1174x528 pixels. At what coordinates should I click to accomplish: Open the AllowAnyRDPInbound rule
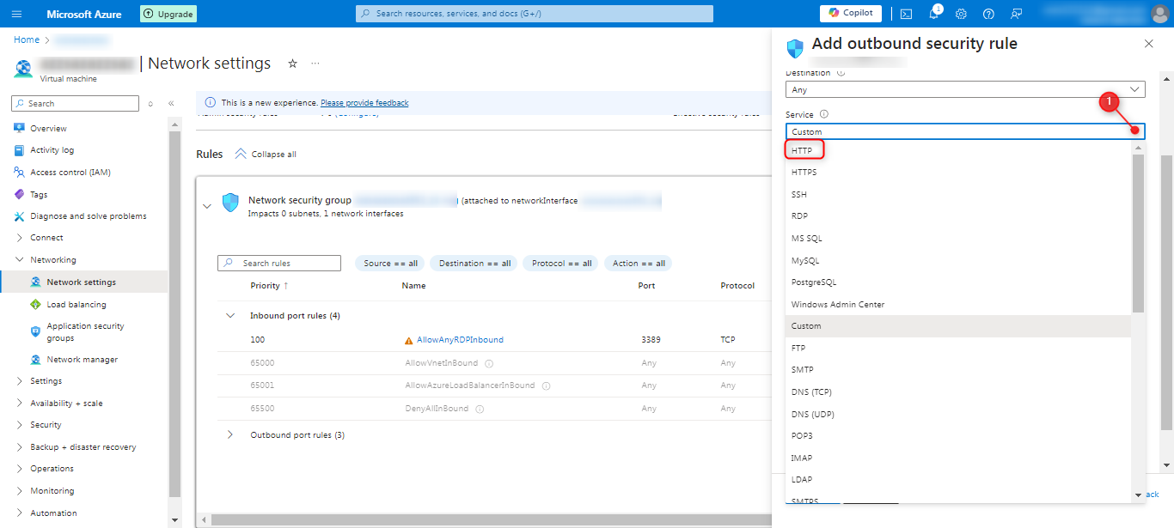460,340
